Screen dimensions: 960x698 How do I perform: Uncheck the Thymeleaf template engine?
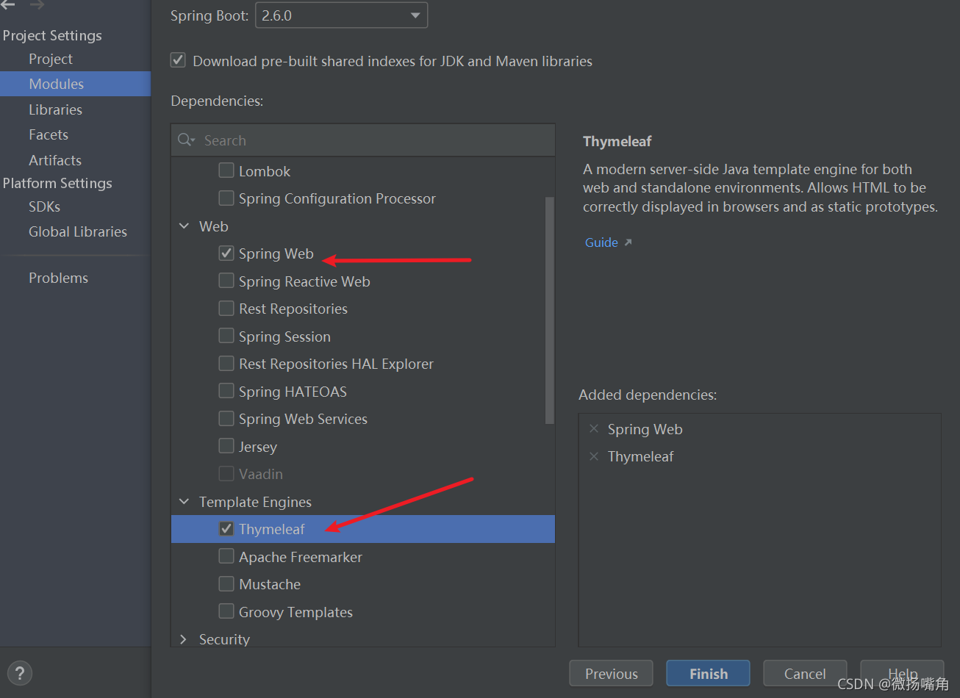pyautogui.click(x=226, y=529)
